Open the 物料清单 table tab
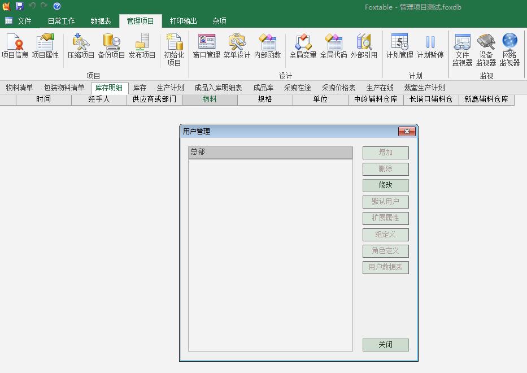527x373 pixels. point(19,88)
